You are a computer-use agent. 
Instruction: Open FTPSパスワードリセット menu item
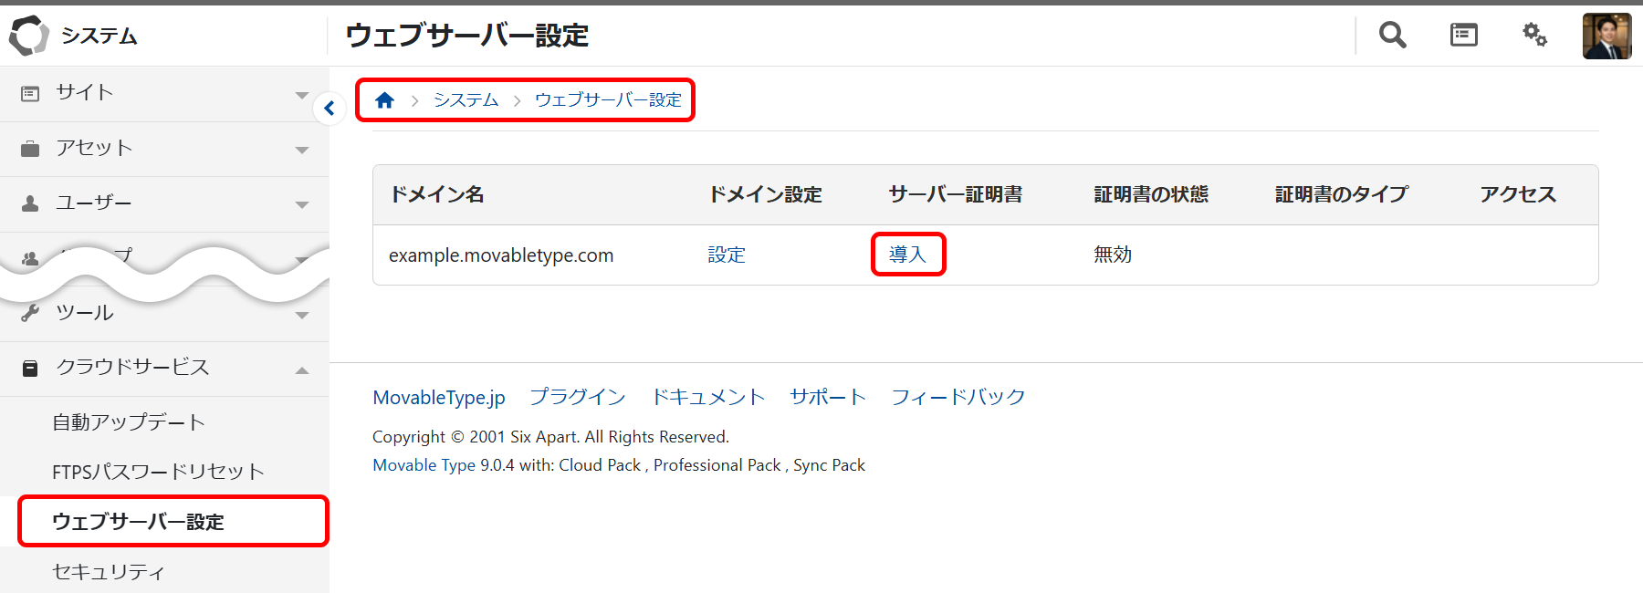pos(158,472)
